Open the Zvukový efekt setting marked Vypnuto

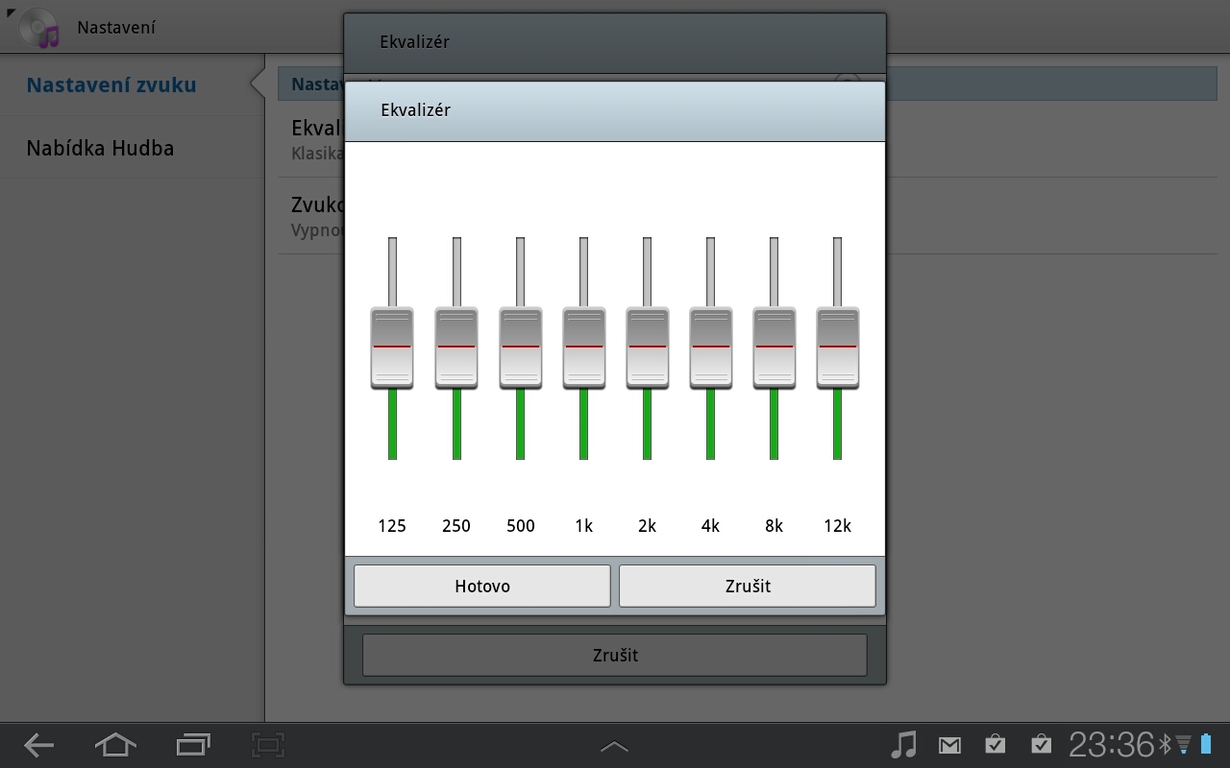[x=317, y=215]
